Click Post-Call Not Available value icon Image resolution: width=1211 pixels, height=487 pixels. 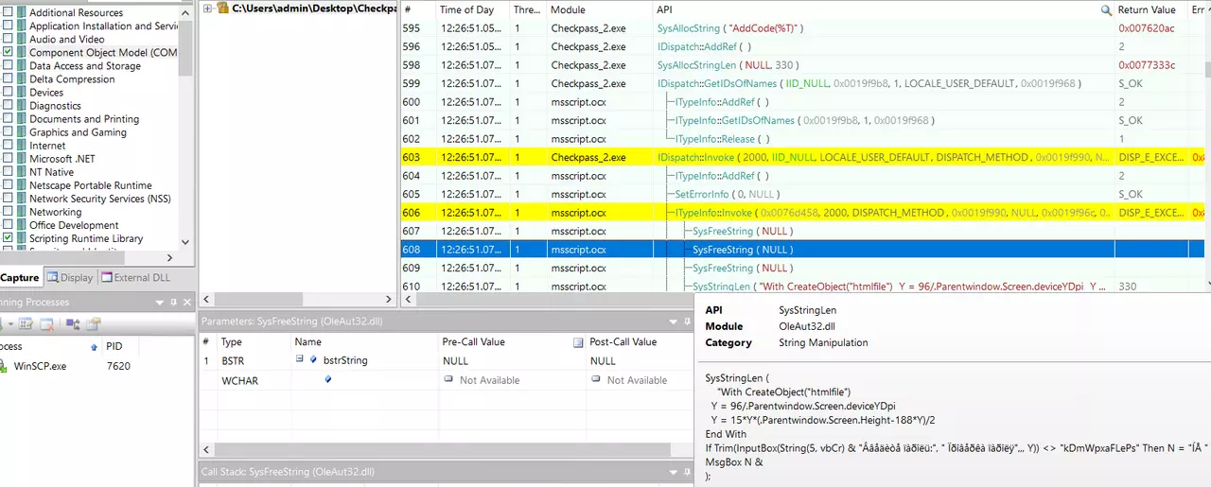tap(595, 380)
